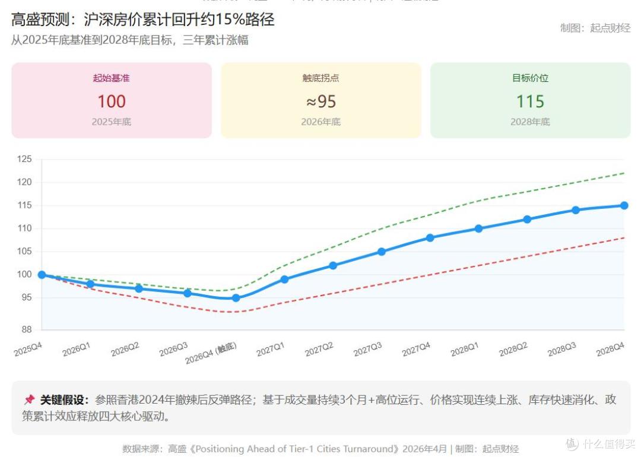Screen dimensions: 641x457
Task: Click the x-axis label 2028Q3
Action: point(561,350)
